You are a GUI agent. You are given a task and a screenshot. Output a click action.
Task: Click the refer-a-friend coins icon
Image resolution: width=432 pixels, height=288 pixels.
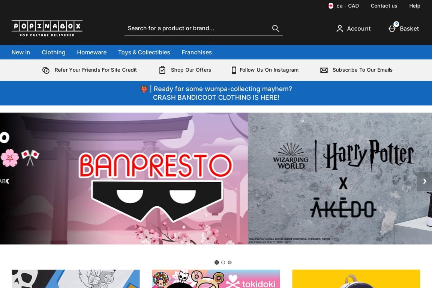click(x=46, y=70)
